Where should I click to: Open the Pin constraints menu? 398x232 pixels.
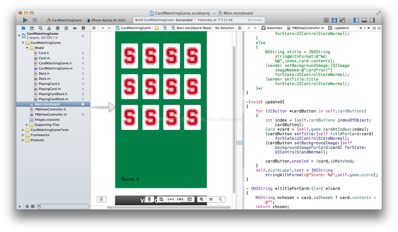tap(171, 199)
